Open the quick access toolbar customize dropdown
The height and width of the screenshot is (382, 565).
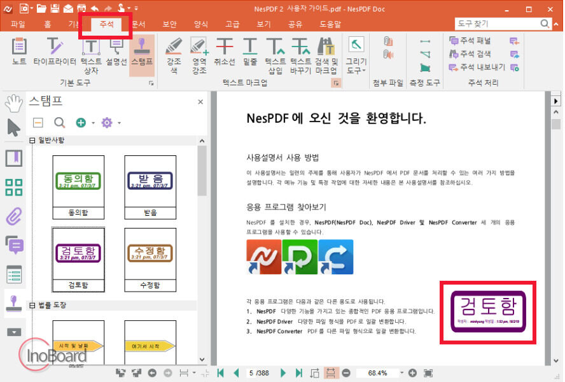[x=136, y=8]
